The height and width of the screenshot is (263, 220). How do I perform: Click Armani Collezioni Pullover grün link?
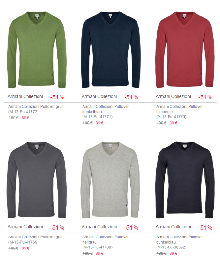pos(36,109)
